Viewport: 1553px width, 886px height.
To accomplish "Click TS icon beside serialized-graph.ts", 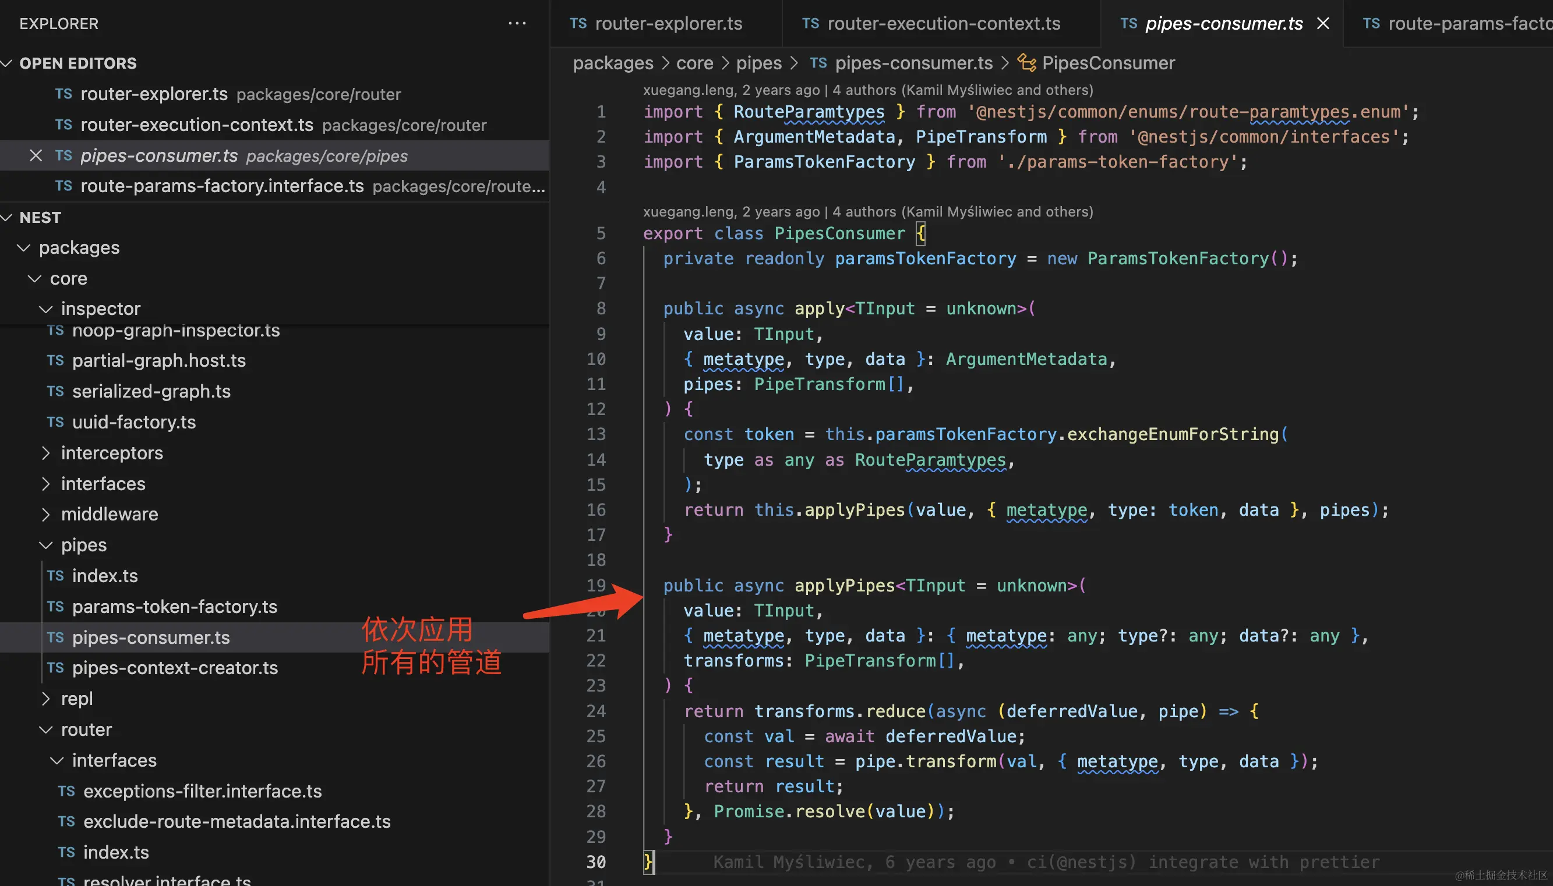I will click(x=55, y=391).
